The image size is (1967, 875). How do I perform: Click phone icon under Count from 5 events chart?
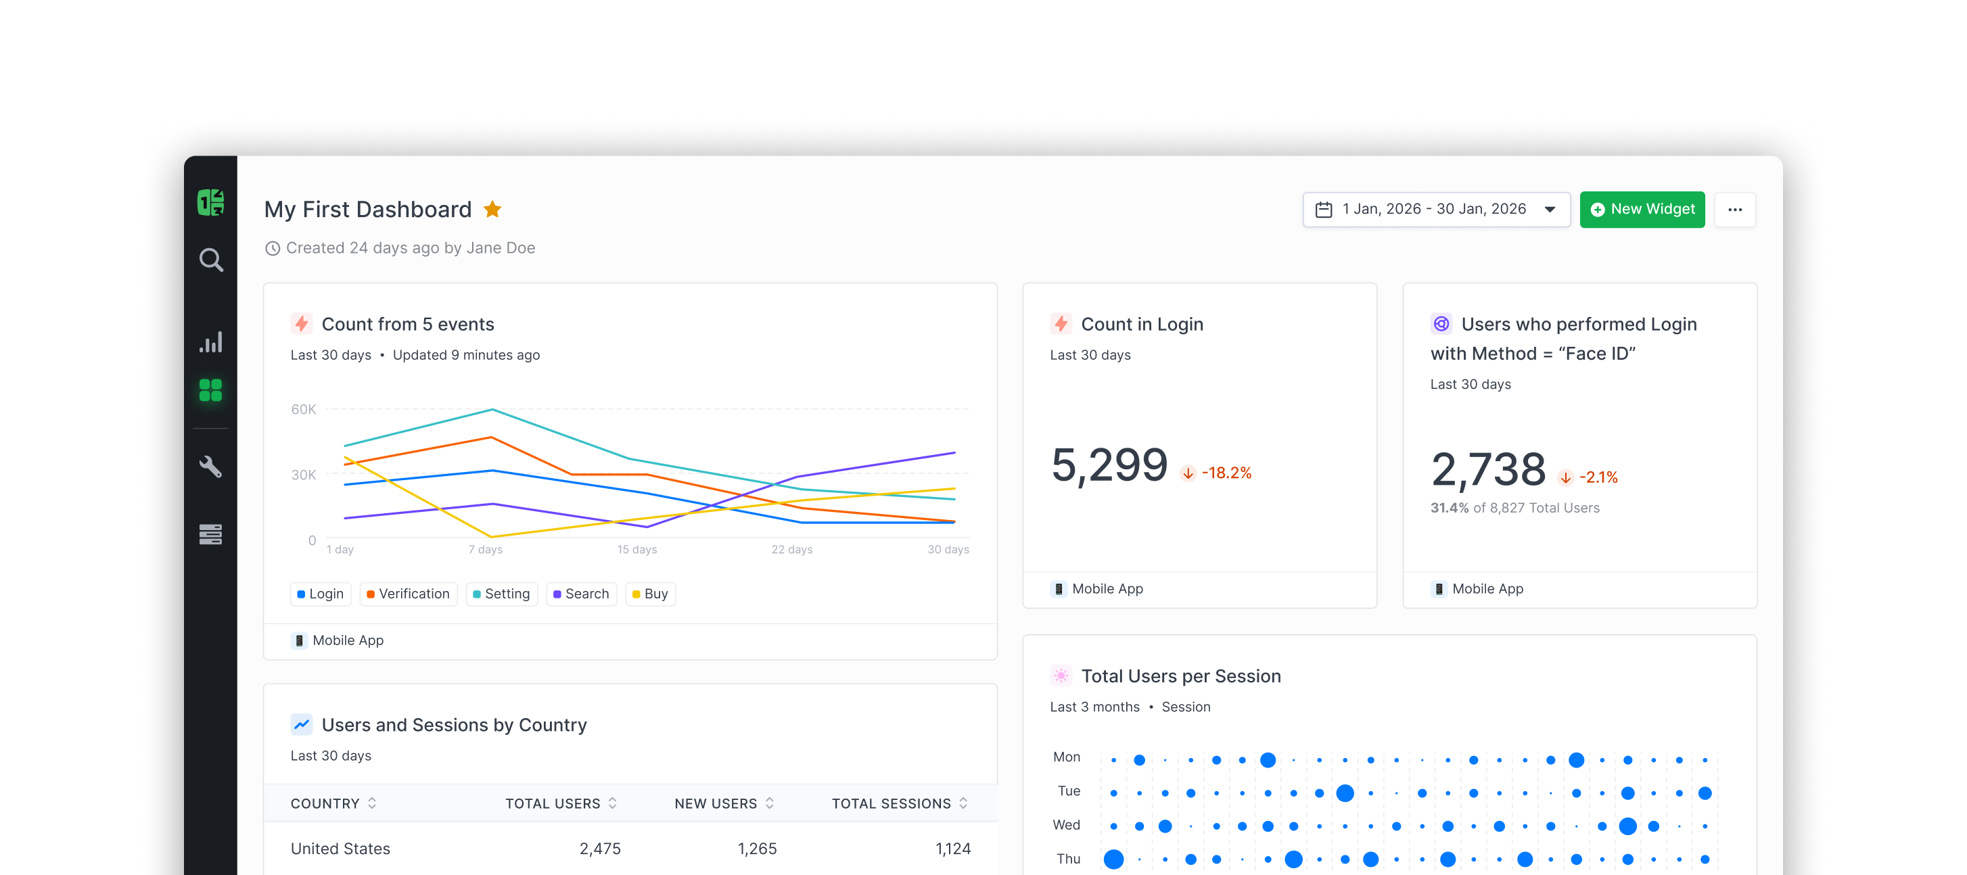pos(300,640)
